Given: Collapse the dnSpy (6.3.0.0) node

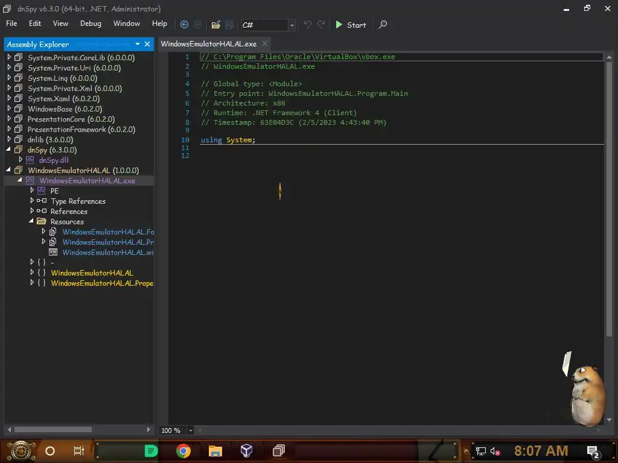Looking at the screenshot, I should pyautogui.click(x=8, y=150).
